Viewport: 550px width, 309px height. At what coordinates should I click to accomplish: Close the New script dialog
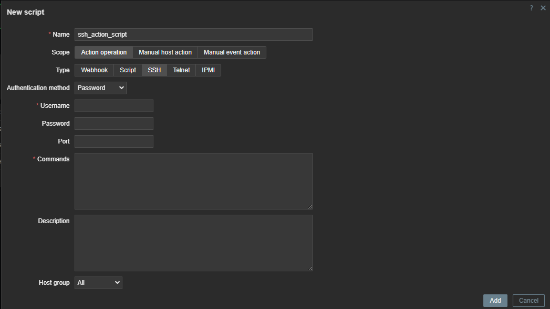(543, 8)
